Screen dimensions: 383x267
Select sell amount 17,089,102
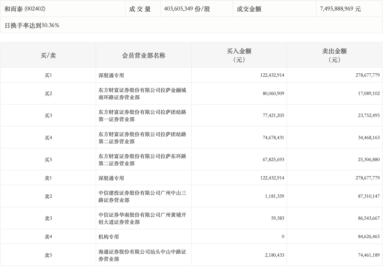coord(369,94)
